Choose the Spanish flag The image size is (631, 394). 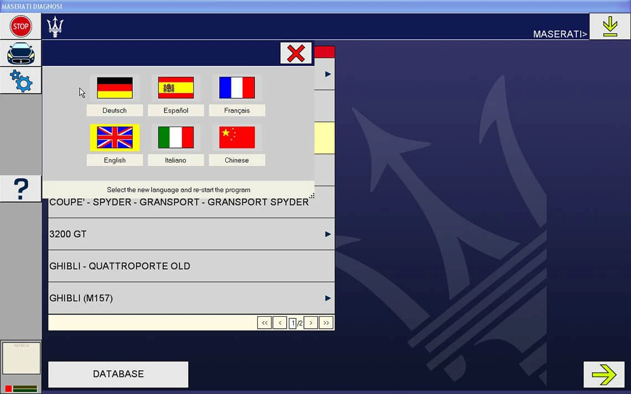pyautogui.click(x=176, y=87)
